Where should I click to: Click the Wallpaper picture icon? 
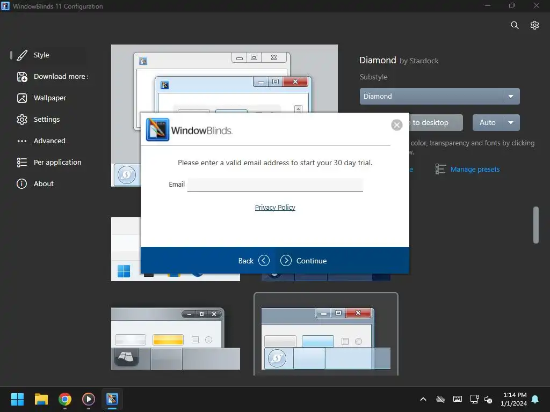(21, 98)
